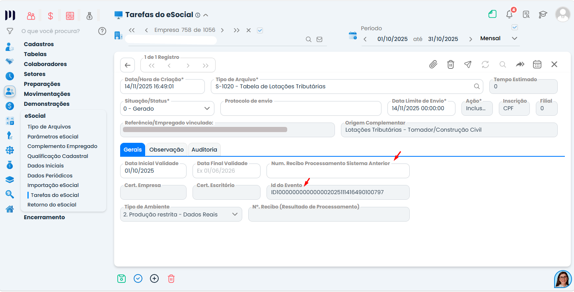Expand the Movimentações menu section

[x=47, y=94]
